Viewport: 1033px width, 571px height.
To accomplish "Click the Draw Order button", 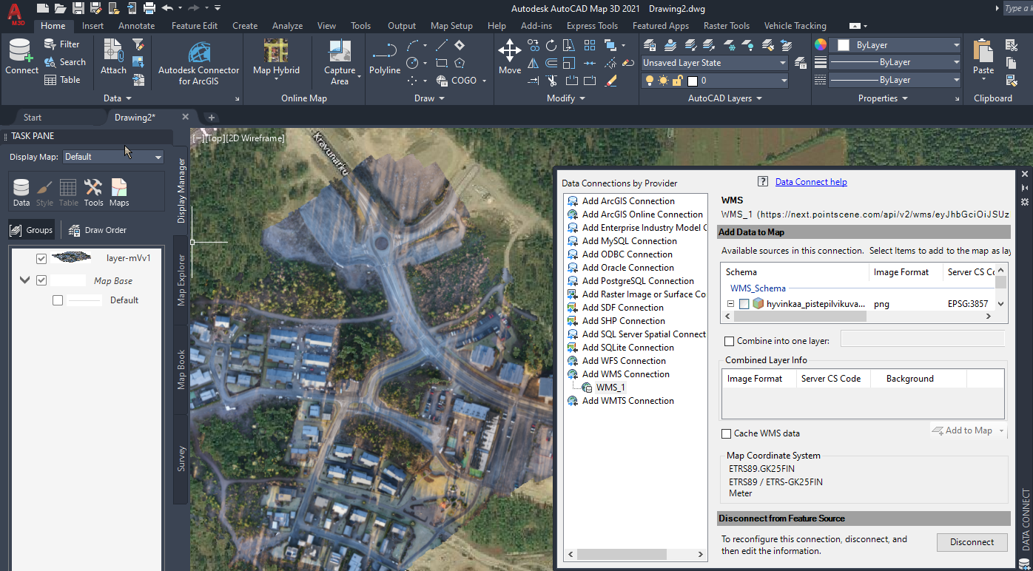I will pyautogui.click(x=98, y=230).
